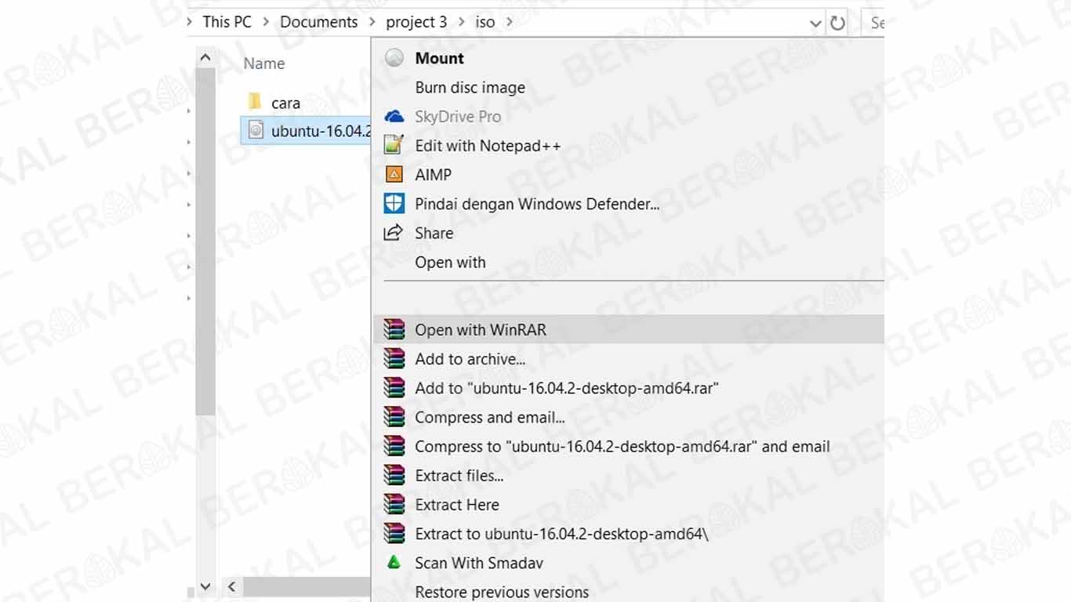This screenshot has height=602, width=1071.
Task: Click the WinRAR icon beside "Extract Here"
Action: pos(394,504)
